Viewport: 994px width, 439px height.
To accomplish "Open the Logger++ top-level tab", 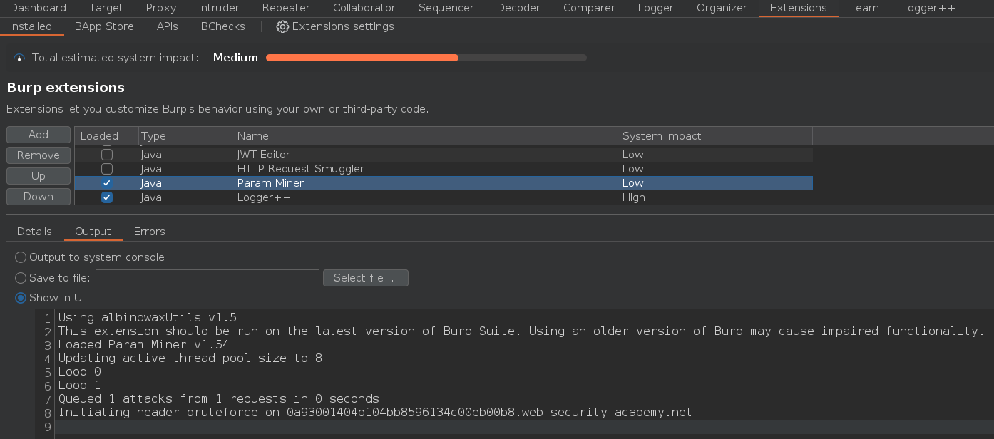I will click(929, 8).
